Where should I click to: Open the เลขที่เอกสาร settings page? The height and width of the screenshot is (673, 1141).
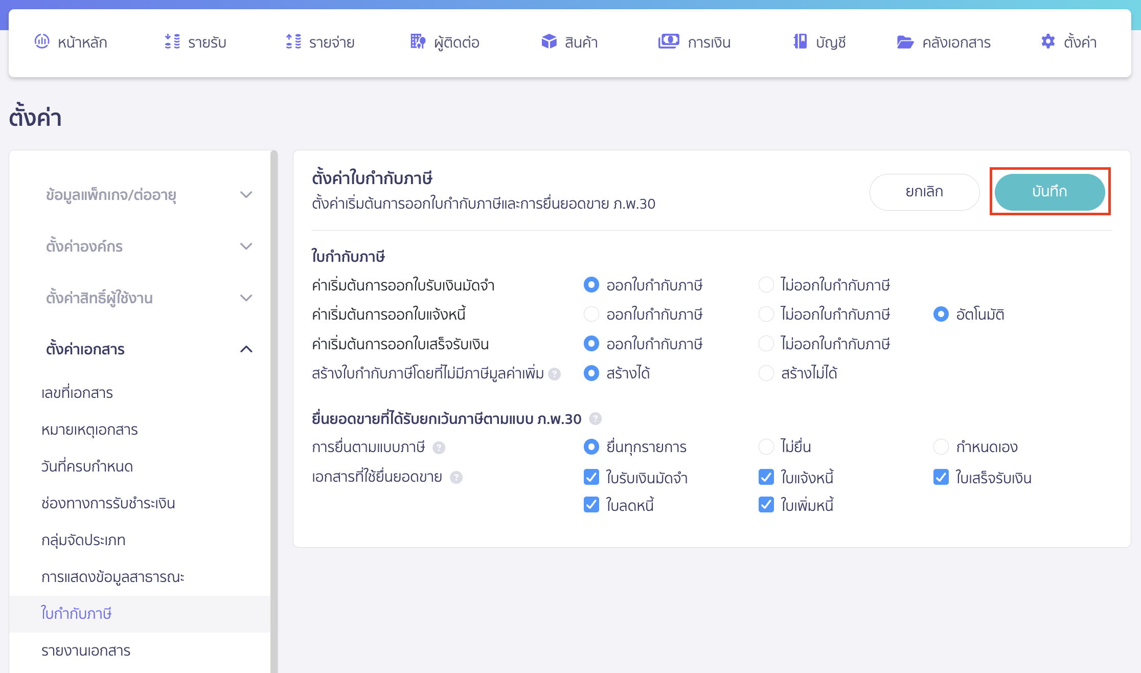78,393
